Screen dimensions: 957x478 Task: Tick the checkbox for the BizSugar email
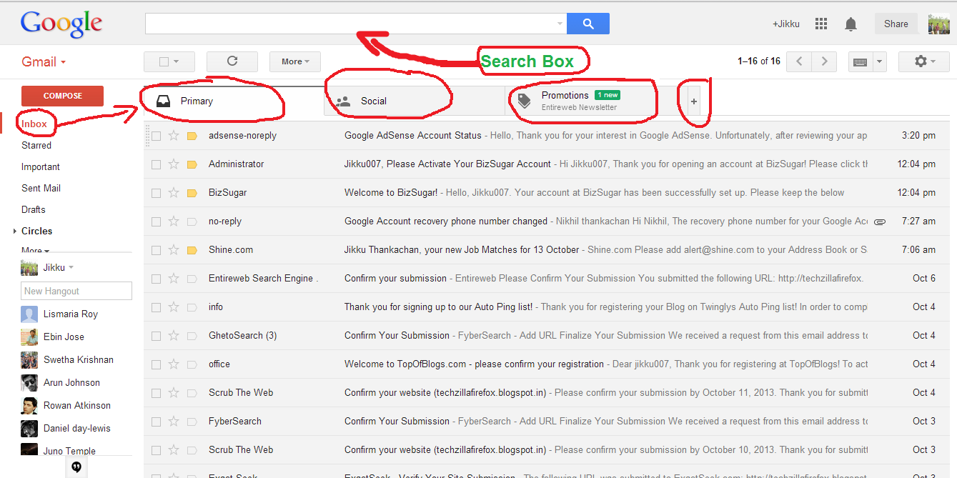[156, 193]
